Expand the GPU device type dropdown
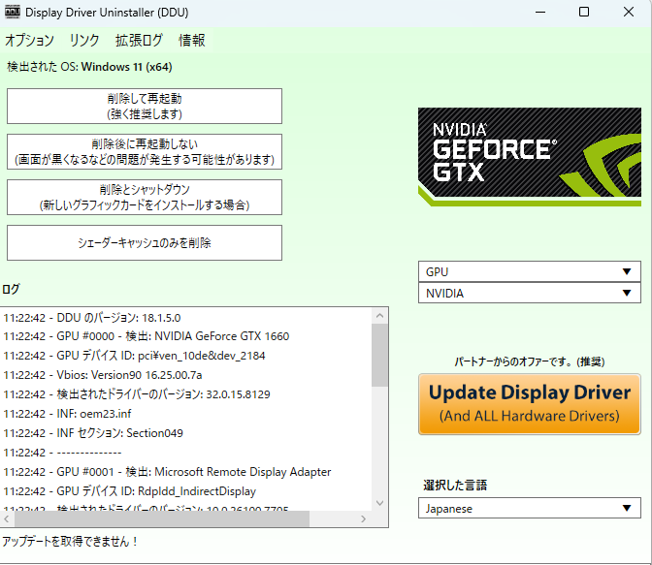Viewport: 652px width, 565px height. pos(530,271)
